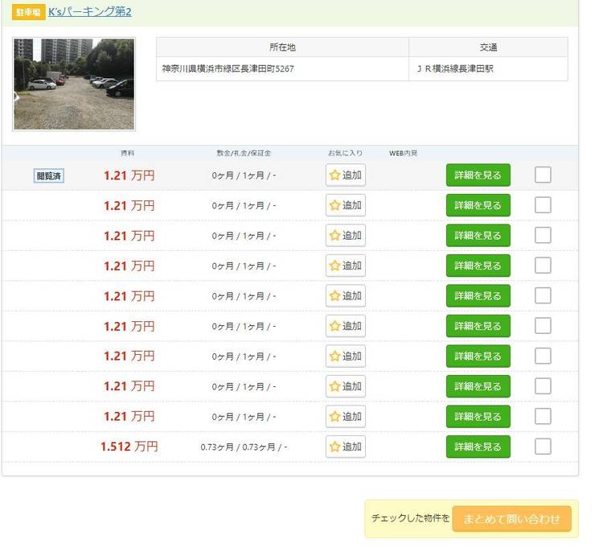Select the address 神奈川県横浜市緑区長津田町5267
This screenshot has width=603, height=548.
[x=228, y=69]
